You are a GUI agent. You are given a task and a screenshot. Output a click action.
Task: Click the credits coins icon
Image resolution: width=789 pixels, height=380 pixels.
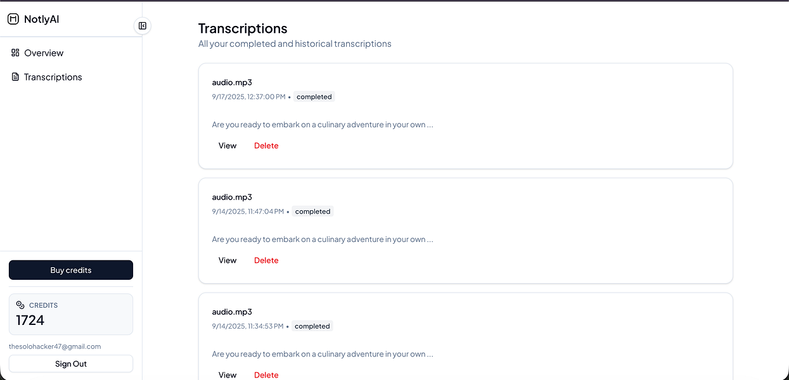pos(20,305)
